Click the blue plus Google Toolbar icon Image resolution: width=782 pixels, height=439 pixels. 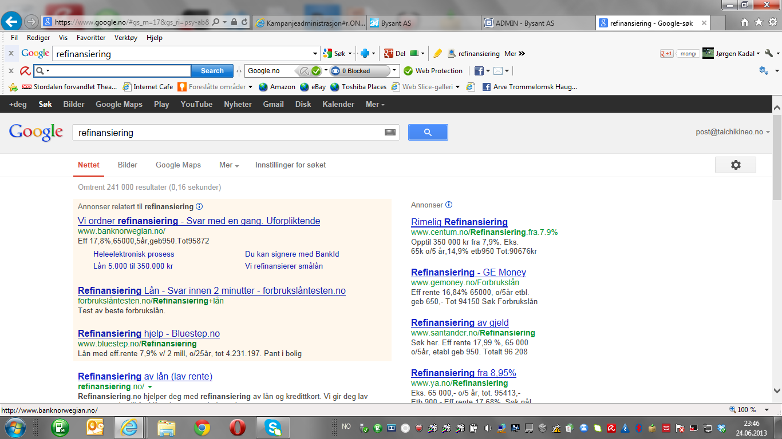tap(365, 53)
